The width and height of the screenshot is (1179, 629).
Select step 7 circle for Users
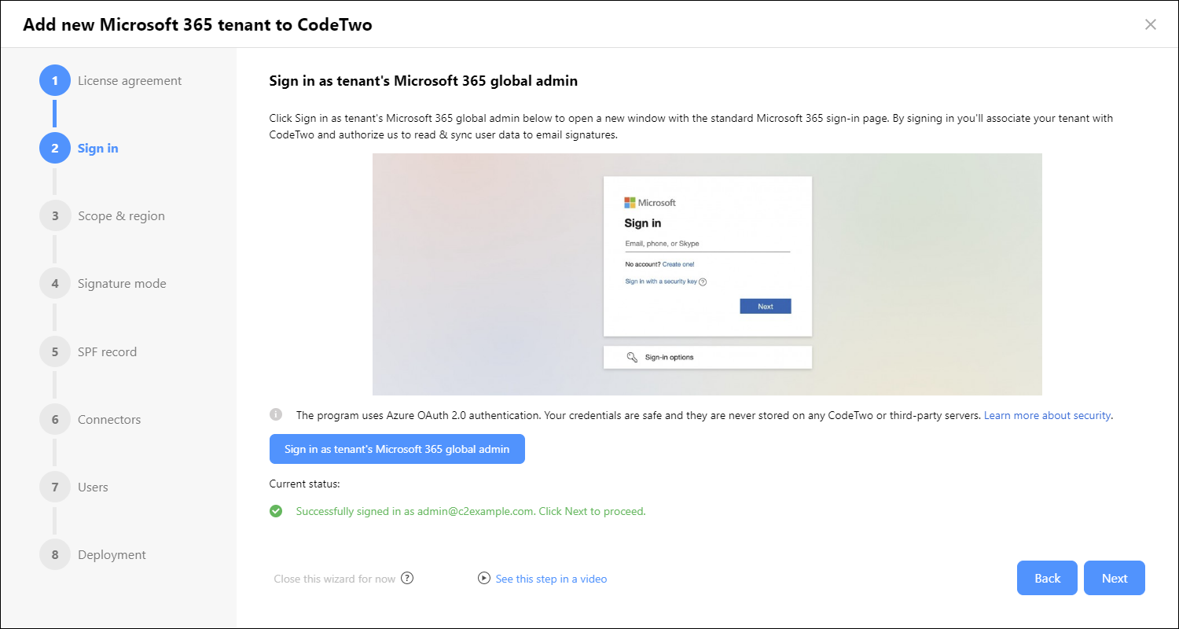[x=55, y=487]
